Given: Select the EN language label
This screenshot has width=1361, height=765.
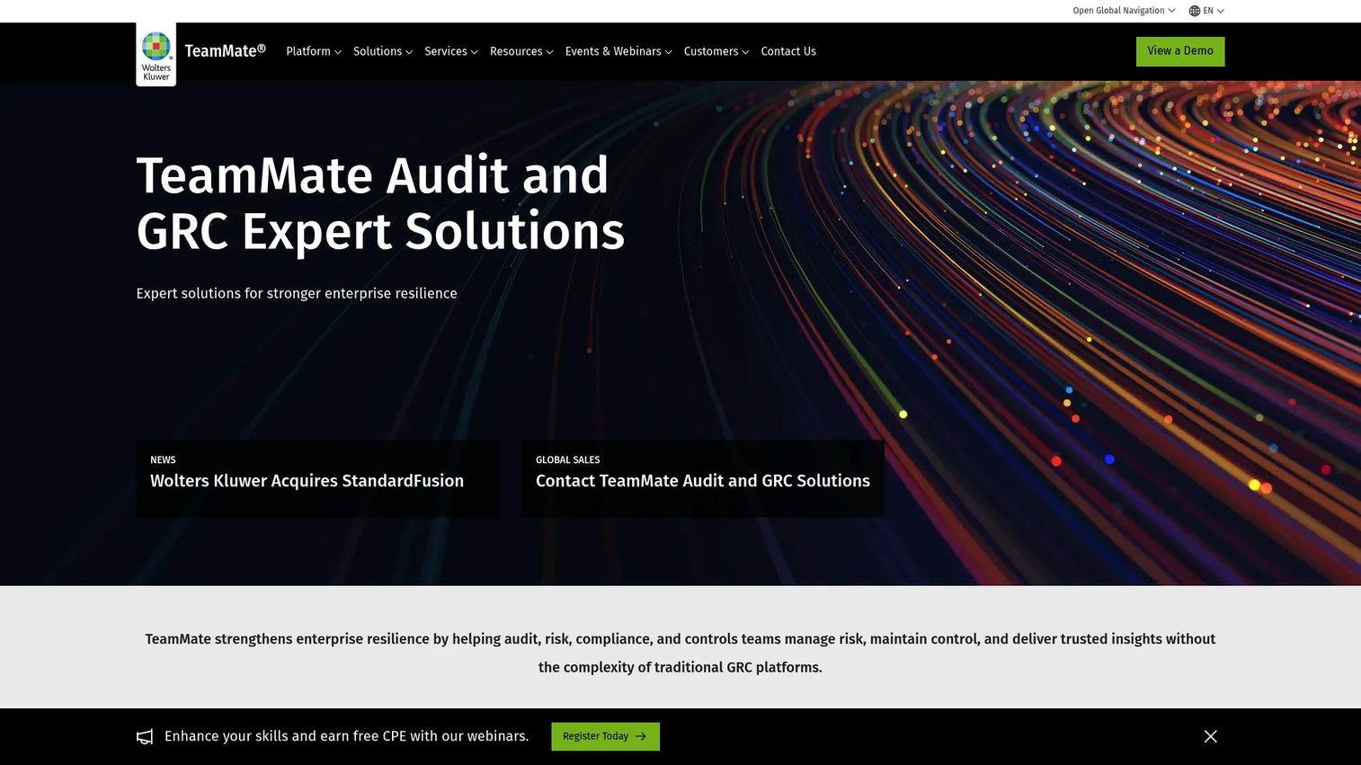Looking at the screenshot, I should 1208,11.
